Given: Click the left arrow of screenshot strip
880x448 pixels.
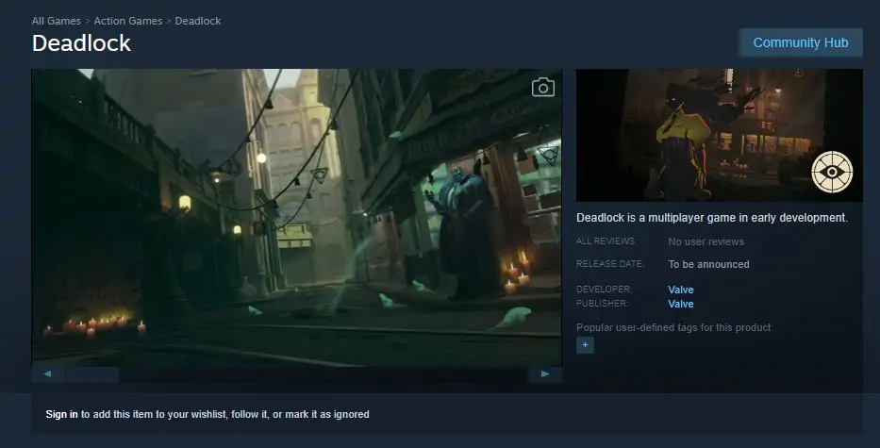Looking at the screenshot, I should (48, 373).
